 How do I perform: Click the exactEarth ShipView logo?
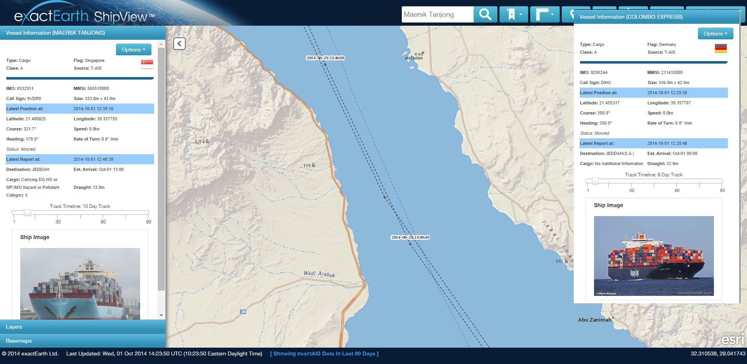pos(84,16)
